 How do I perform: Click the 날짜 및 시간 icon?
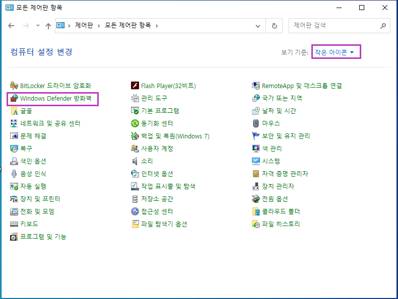point(256,111)
